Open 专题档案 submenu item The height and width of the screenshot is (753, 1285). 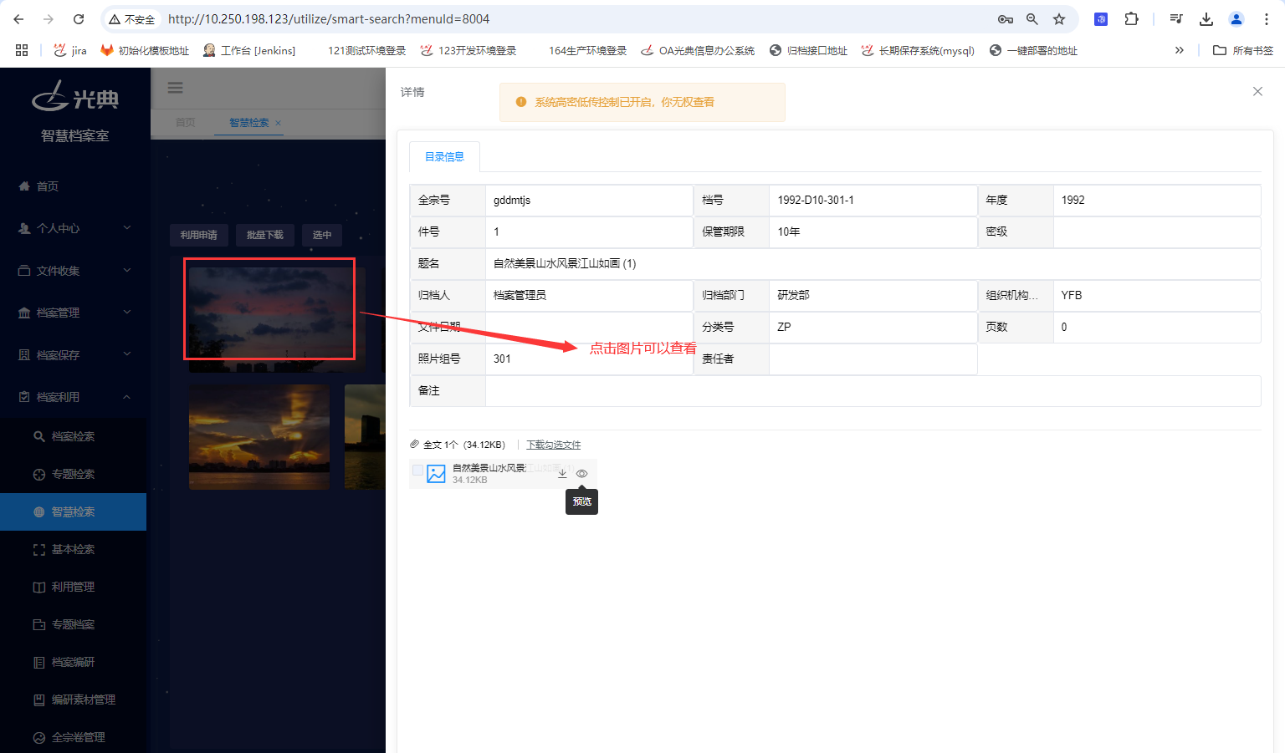(x=73, y=624)
